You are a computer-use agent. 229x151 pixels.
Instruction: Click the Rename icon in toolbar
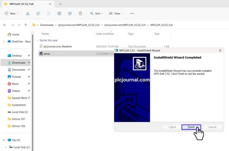tap(59, 13)
